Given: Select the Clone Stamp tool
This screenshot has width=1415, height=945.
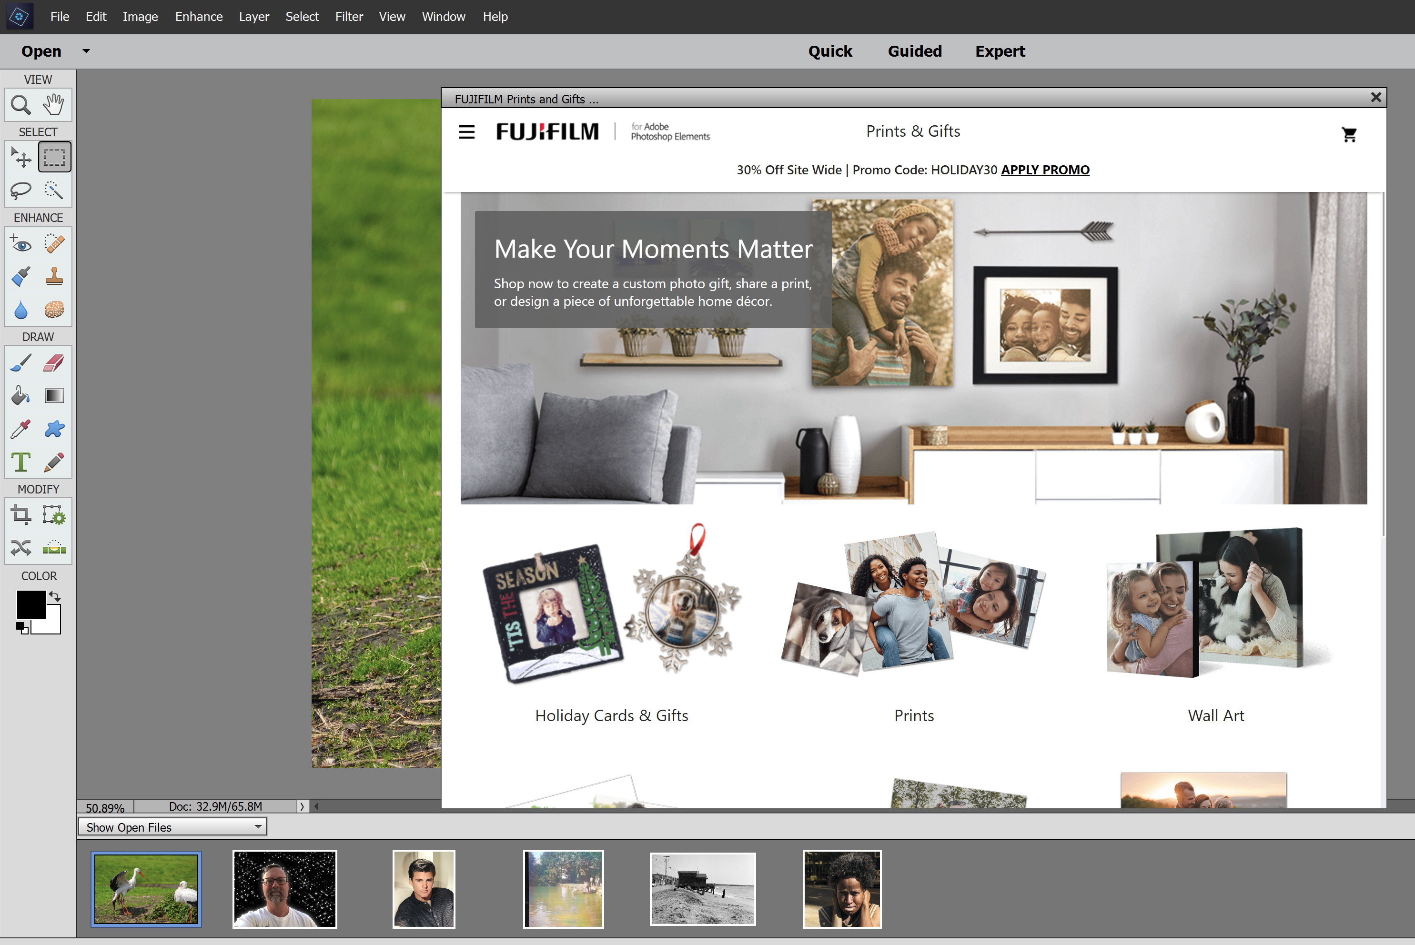Looking at the screenshot, I should [54, 277].
